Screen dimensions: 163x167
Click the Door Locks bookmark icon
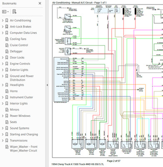coord(7,58)
